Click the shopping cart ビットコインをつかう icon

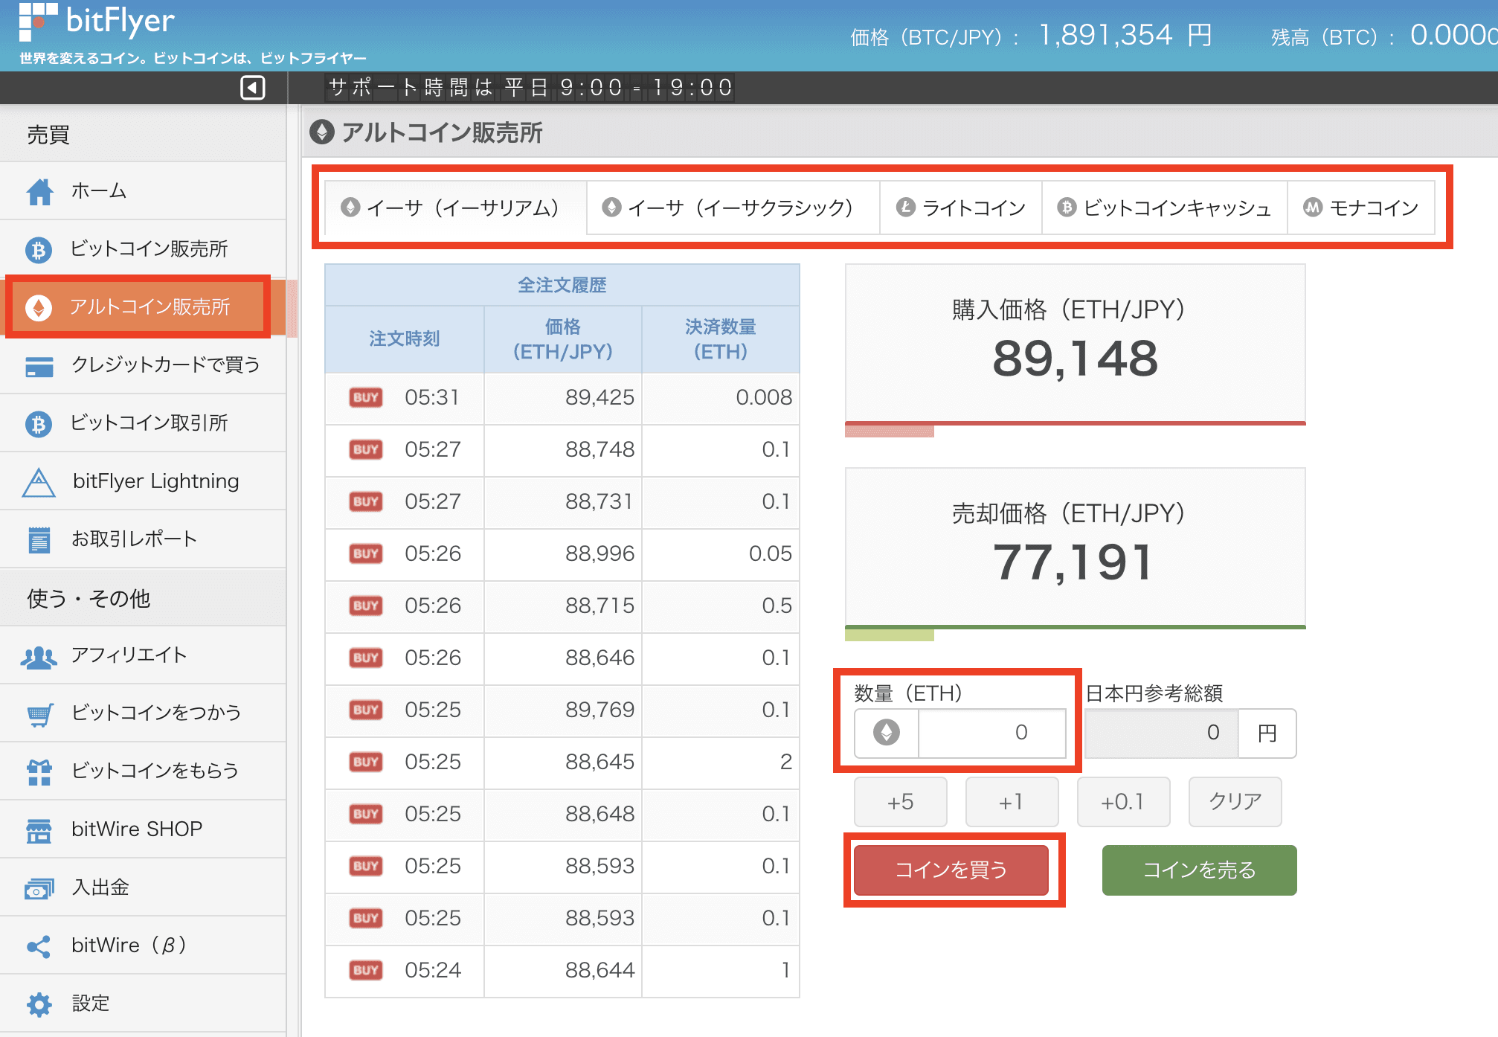coord(39,714)
